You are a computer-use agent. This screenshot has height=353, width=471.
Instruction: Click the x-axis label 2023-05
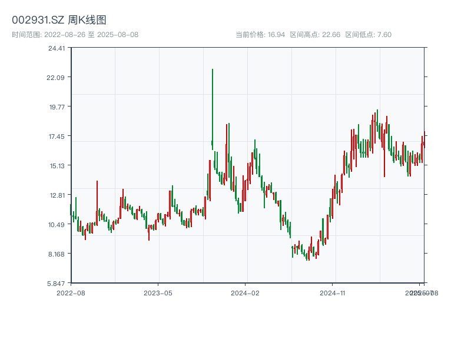(x=158, y=293)
